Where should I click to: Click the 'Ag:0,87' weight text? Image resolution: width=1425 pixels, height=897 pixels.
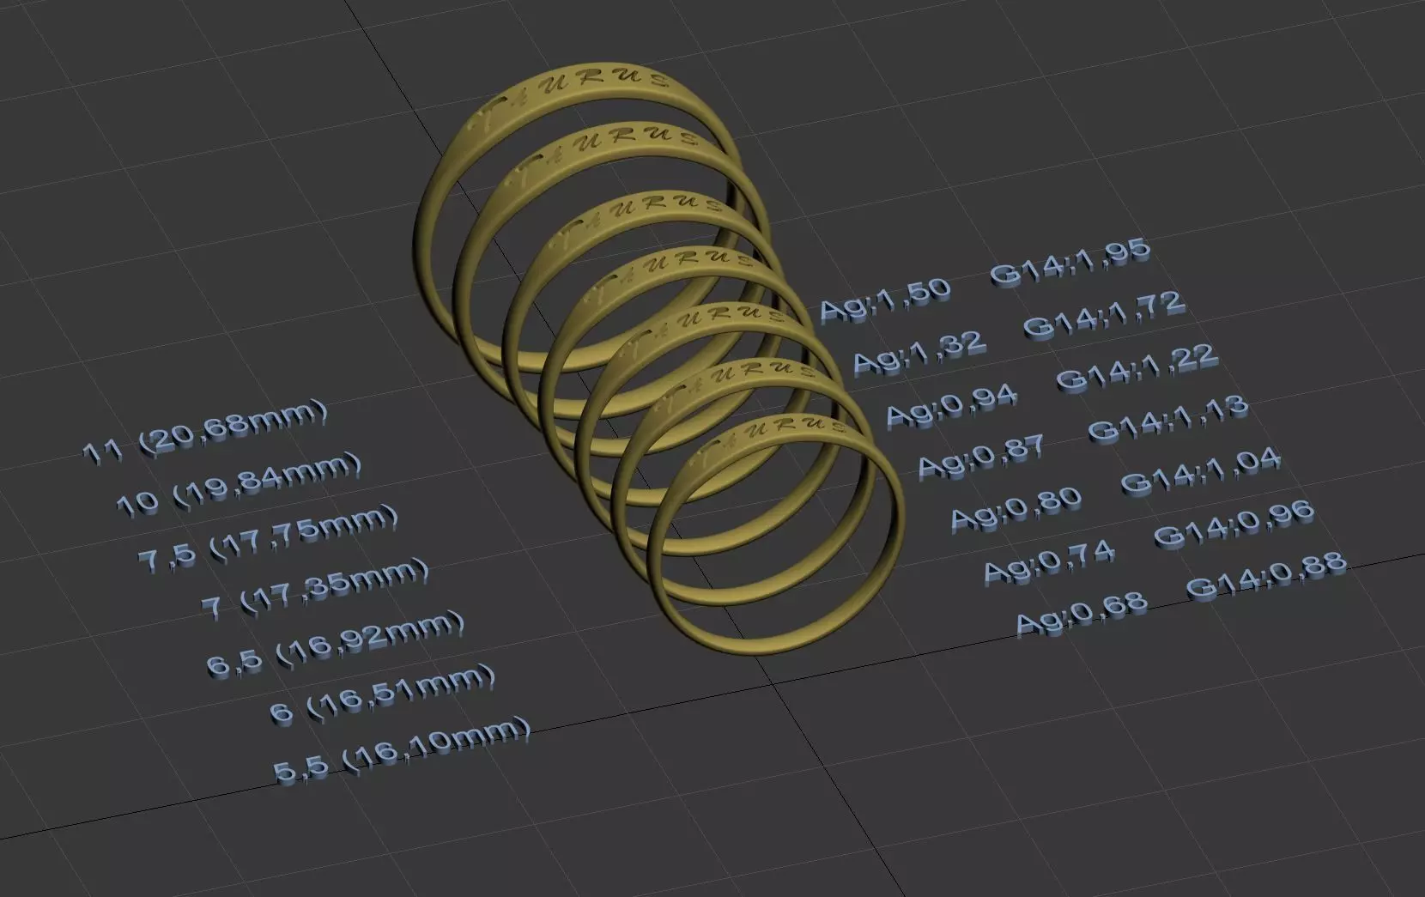click(x=983, y=456)
